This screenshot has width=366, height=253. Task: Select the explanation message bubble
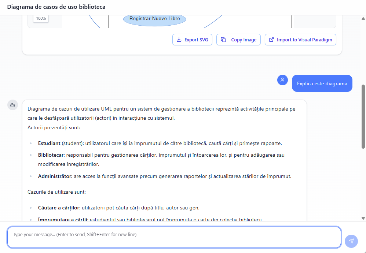tap(165, 157)
